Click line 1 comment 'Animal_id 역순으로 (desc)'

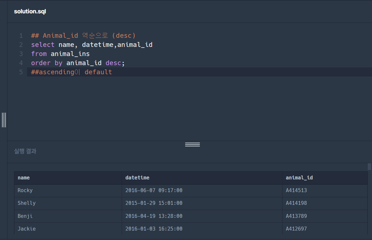[83, 35]
